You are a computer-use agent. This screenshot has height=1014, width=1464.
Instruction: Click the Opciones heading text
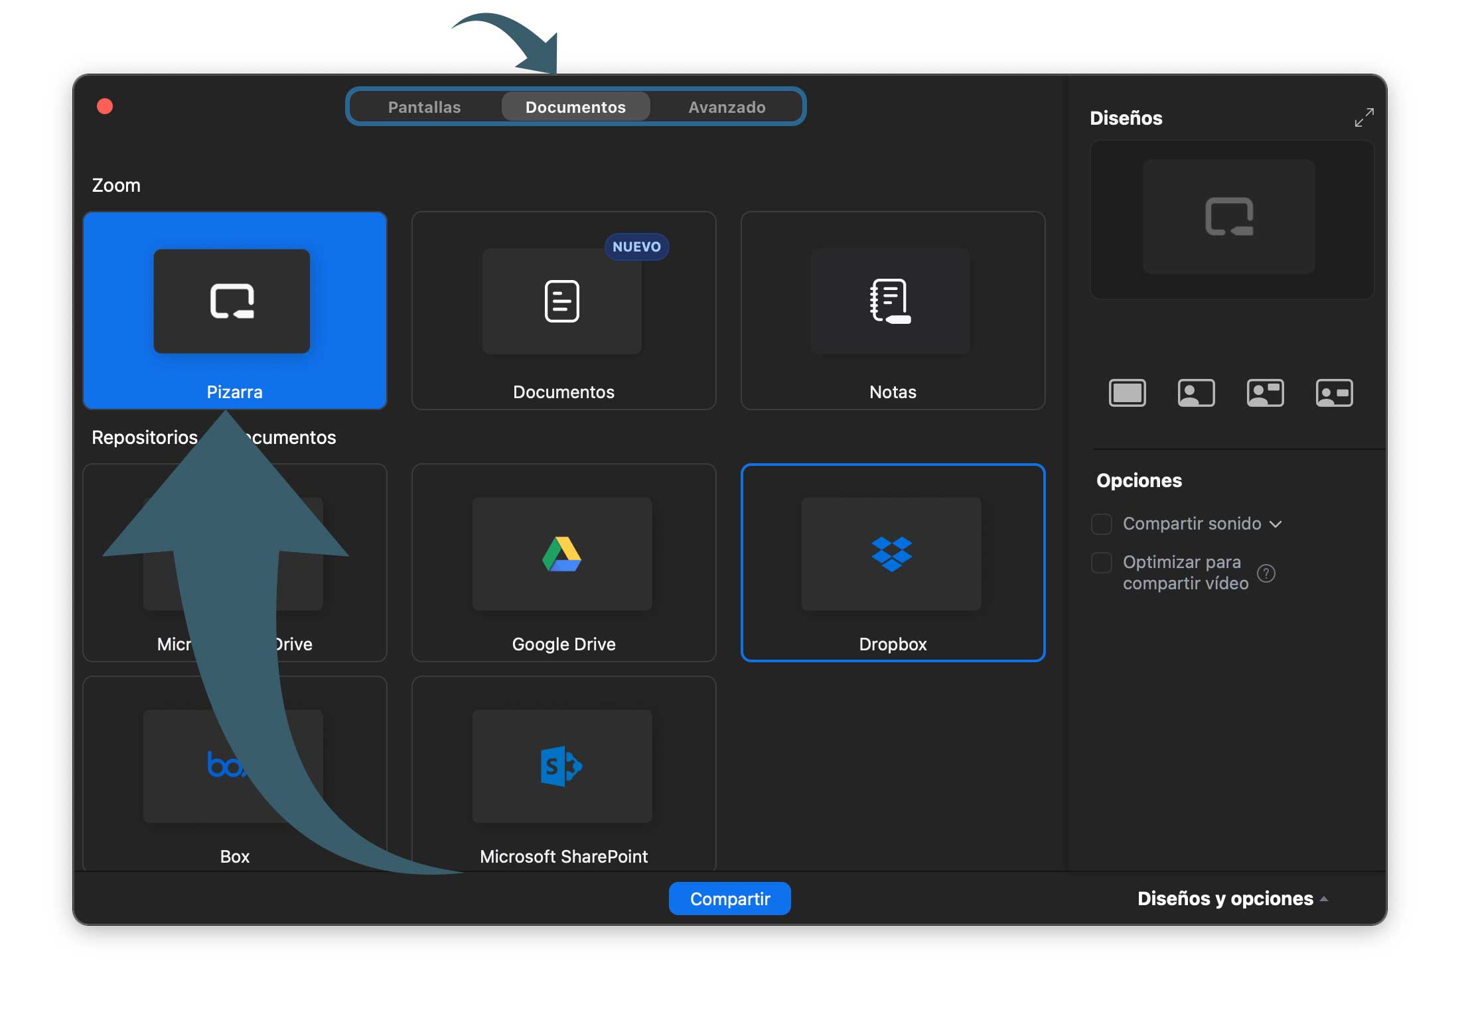pyautogui.click(x=1139, y=480)
